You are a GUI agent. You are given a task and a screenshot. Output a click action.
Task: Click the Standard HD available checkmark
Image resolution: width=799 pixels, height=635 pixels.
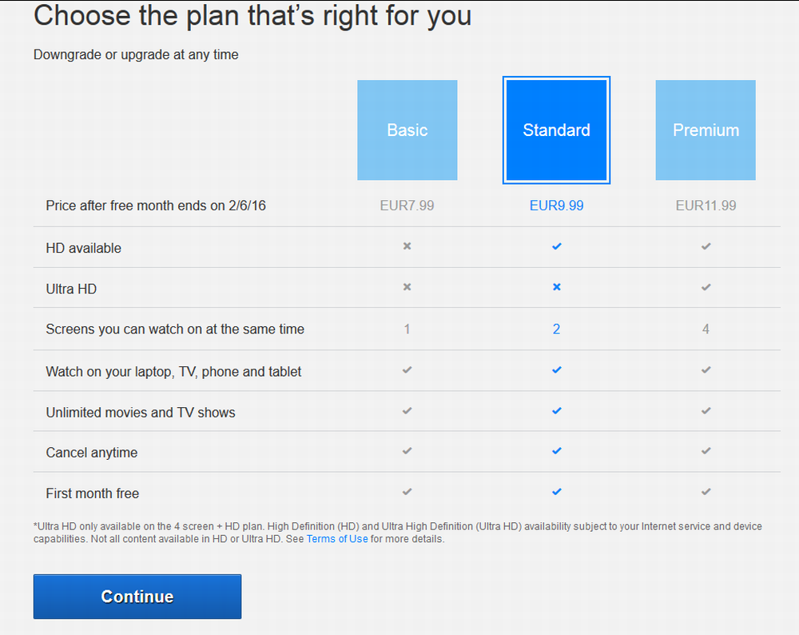(556, 246)
